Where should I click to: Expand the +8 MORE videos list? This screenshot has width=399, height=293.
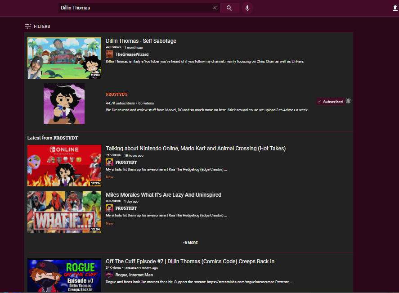point(190,243)
